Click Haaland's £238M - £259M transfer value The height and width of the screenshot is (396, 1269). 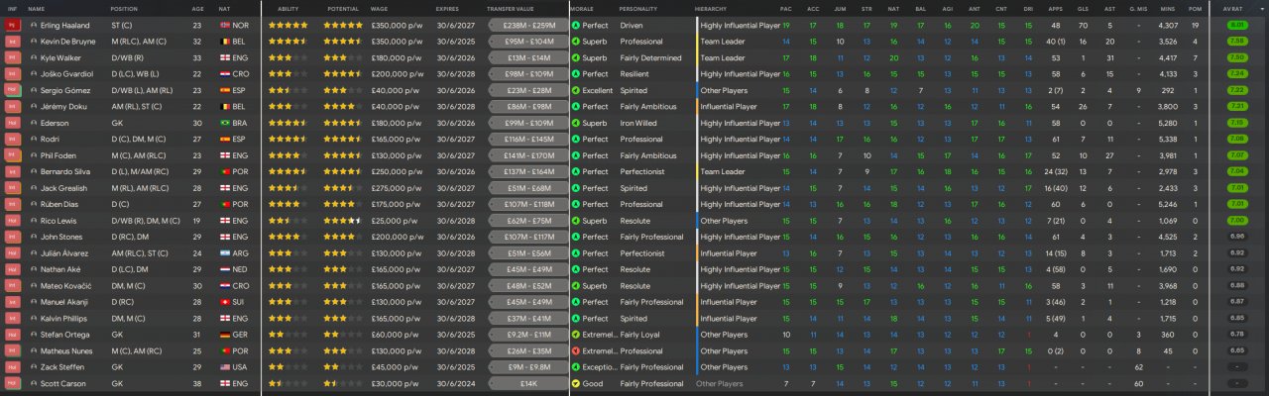click(x=528, y=26)
